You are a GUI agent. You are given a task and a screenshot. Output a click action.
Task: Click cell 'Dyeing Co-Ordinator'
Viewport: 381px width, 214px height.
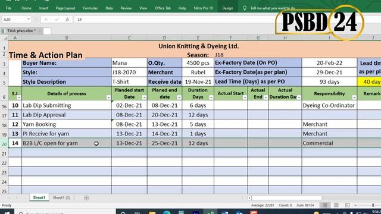(329, 105)
